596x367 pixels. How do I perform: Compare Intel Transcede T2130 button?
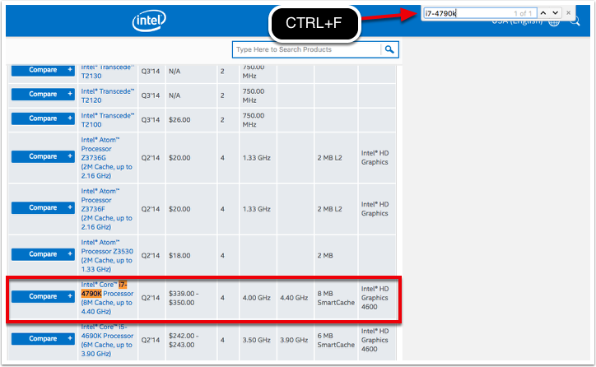(x=43, y=70)
